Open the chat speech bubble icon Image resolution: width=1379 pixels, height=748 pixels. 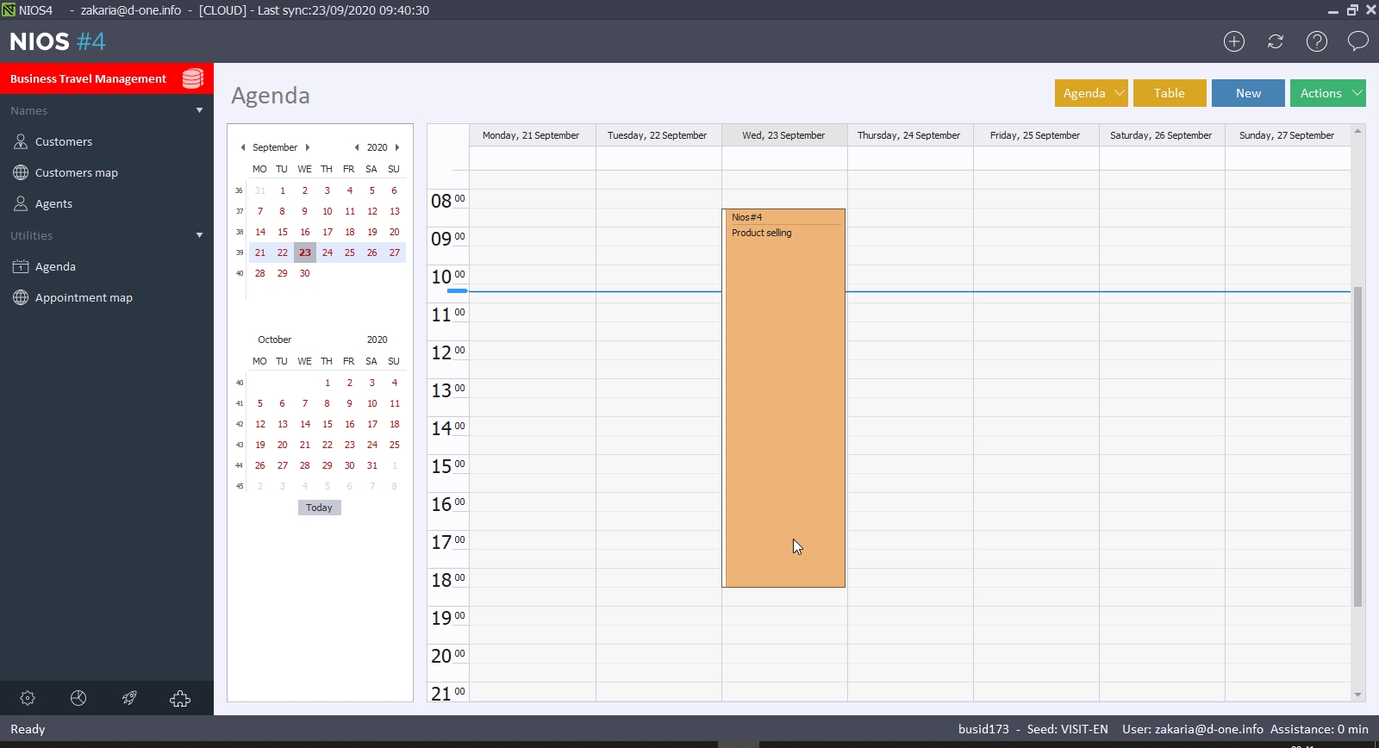(1358, 41)
